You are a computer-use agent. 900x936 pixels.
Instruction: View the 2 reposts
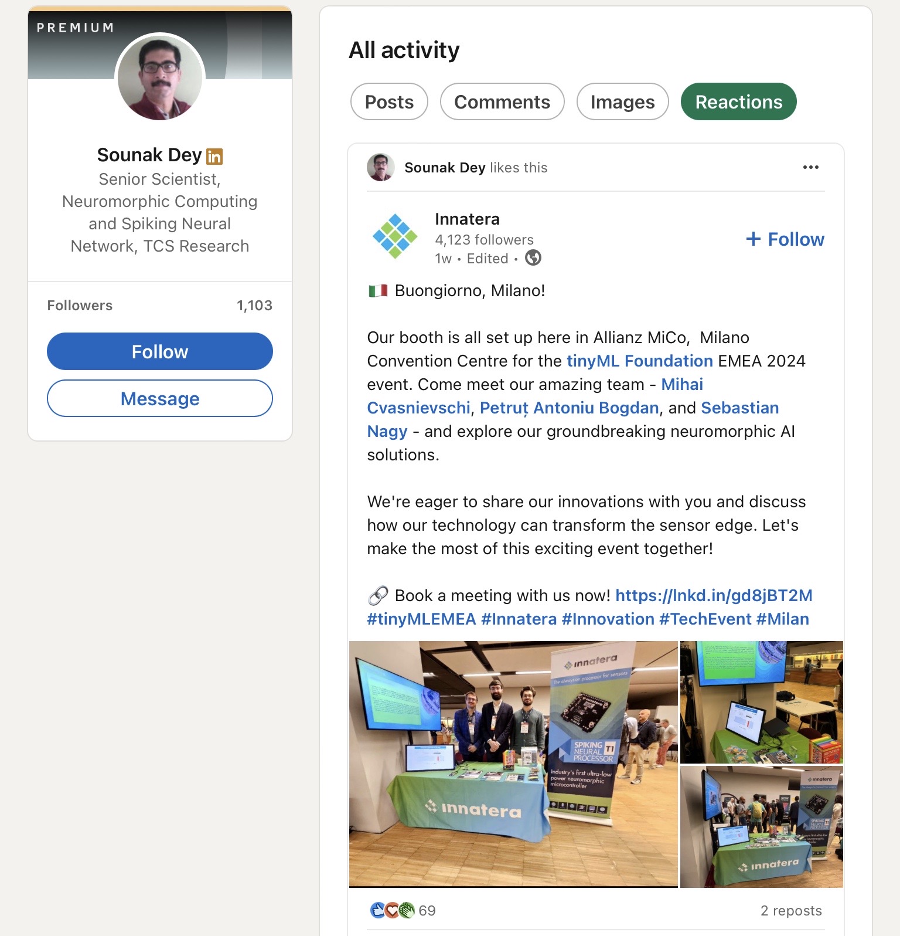pyautogui.click(x=791, y=910)
